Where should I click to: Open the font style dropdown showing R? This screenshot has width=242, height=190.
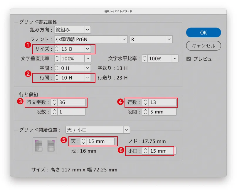(151, 40)
